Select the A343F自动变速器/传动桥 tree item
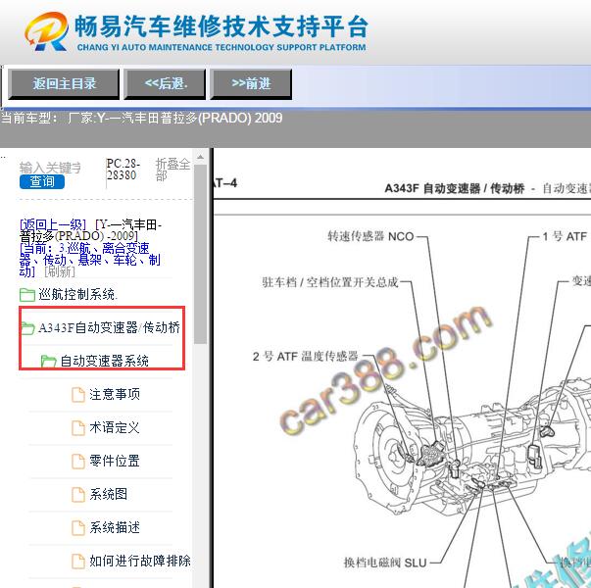The width and height of the screenshot is (591, 588). [109, 327]
